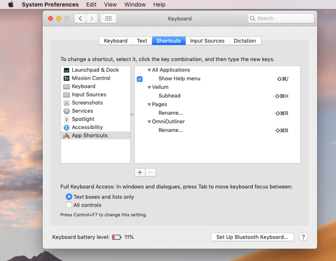This screenshot has height=261, width=336.
Task: Open the Apple menu icon
Action: (x=11, y=4)
